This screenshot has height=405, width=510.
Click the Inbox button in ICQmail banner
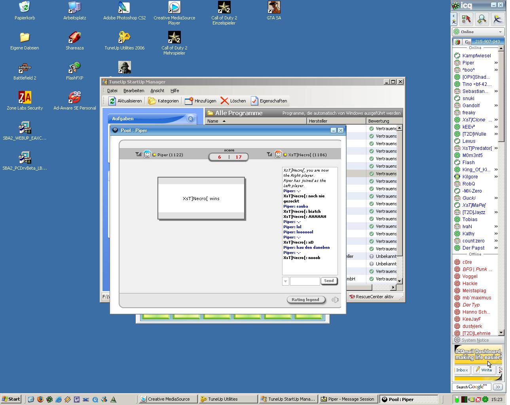(x=462, y=370)
